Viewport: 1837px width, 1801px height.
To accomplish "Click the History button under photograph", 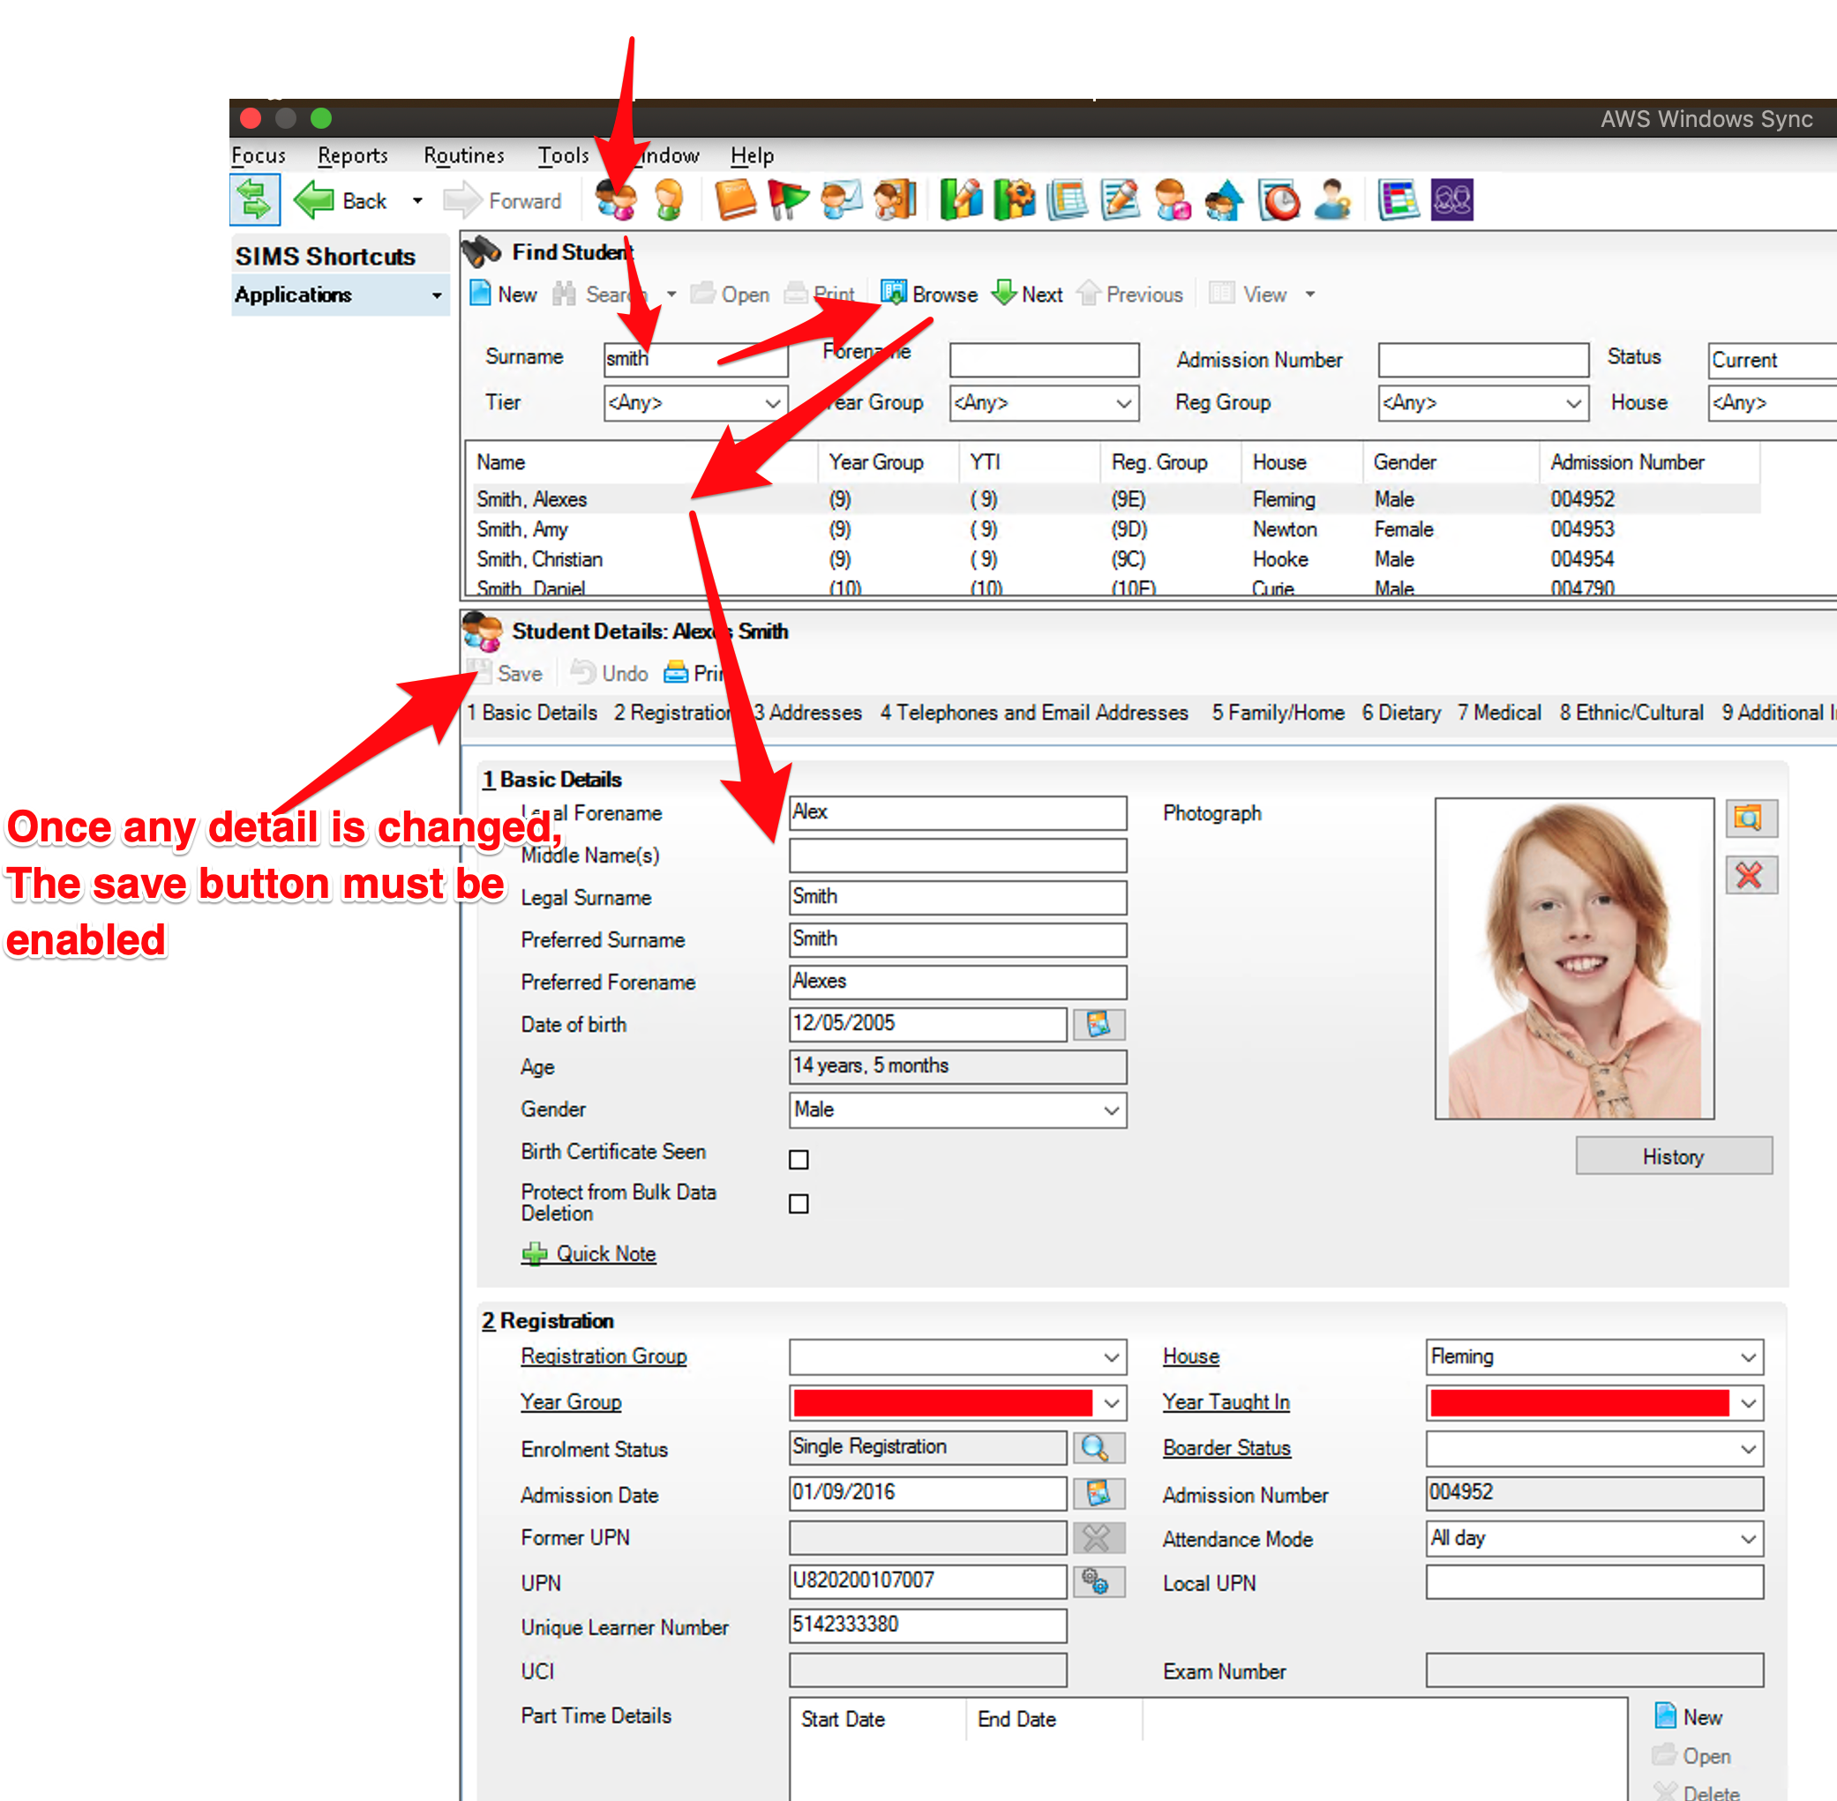I will (1672, 1156).
